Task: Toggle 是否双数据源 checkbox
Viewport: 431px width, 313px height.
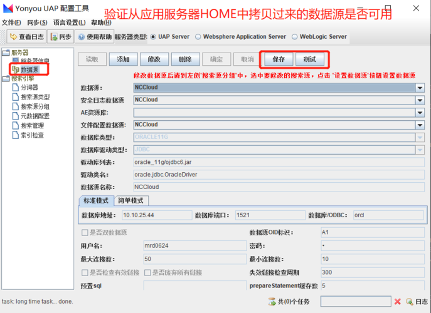Action: (85, 233)
